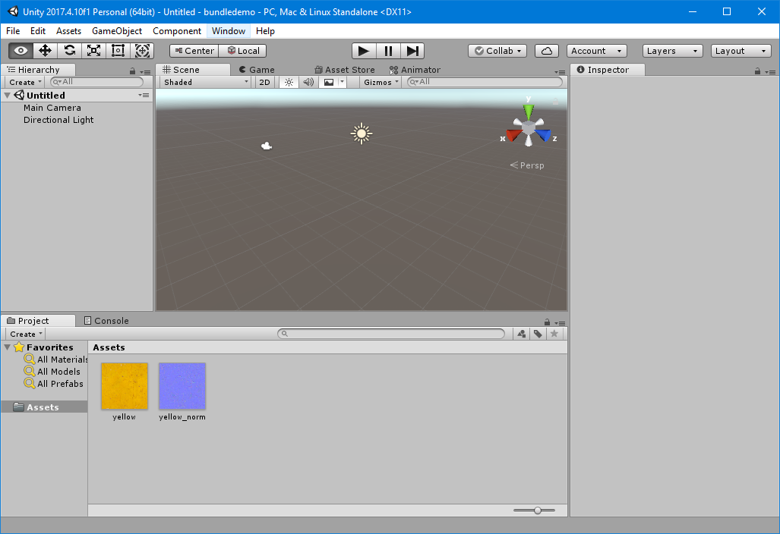Image resolution: width=780 pixels, height=534 pixels.
Task: Toggle scene effects image icon
Action: [329, 83]
